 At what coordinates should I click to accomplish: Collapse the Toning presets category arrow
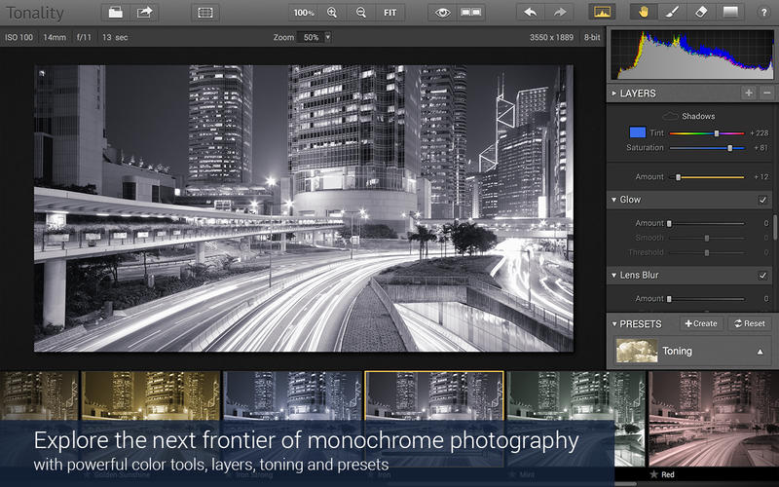pyautogui.click(x=760, y=352)
